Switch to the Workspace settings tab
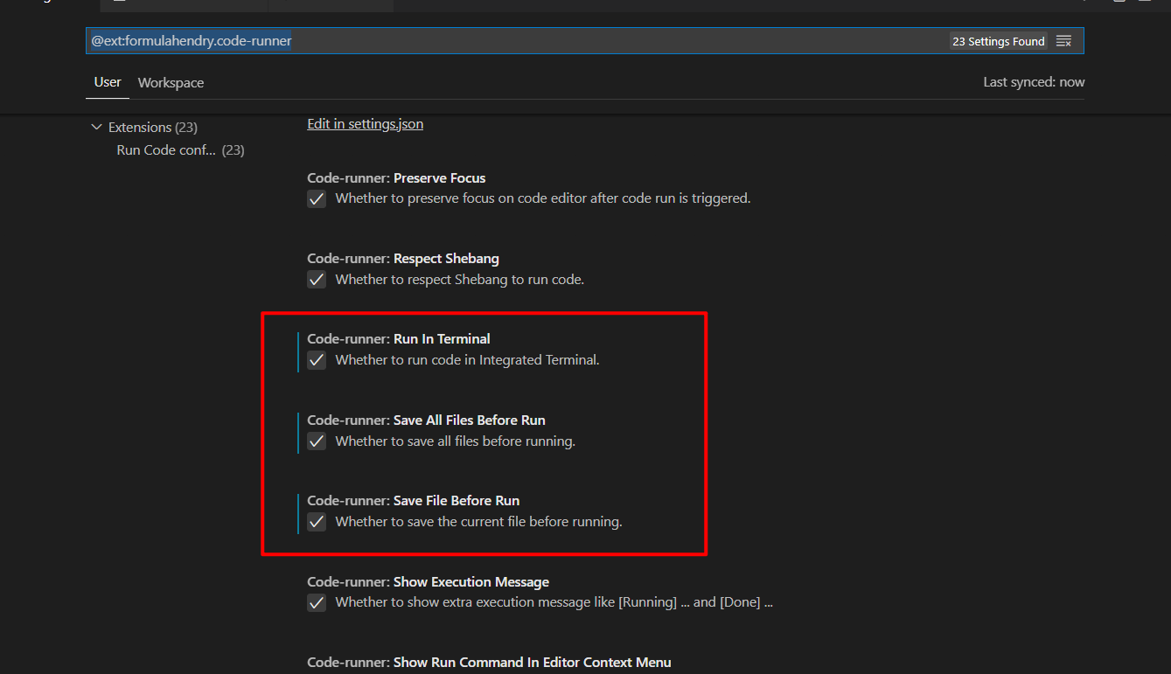This screenshot has height=674, width=1171. click(171, 83)
